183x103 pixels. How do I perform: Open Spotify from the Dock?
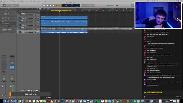point(99,101)
